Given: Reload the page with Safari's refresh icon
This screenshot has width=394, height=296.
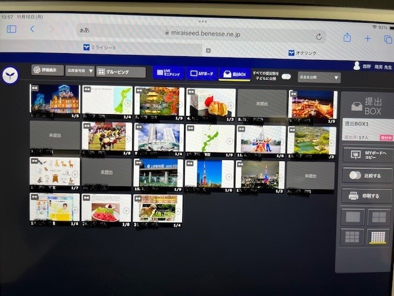Looking at the screenshot, I should click(319, 36).
